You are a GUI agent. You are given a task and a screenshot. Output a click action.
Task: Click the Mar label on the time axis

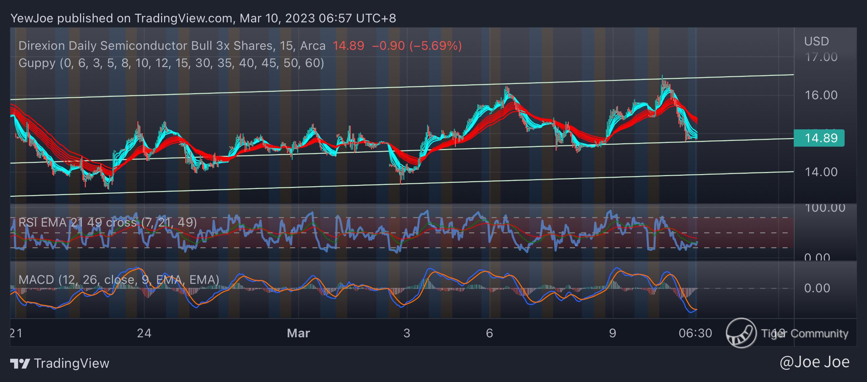[x=298, y=333]
